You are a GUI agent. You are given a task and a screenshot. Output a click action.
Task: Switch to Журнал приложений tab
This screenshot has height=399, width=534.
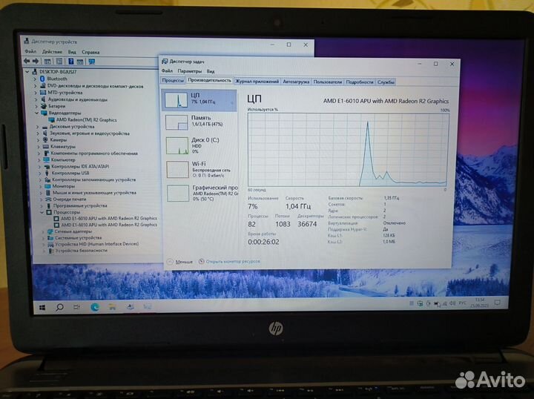257,82
